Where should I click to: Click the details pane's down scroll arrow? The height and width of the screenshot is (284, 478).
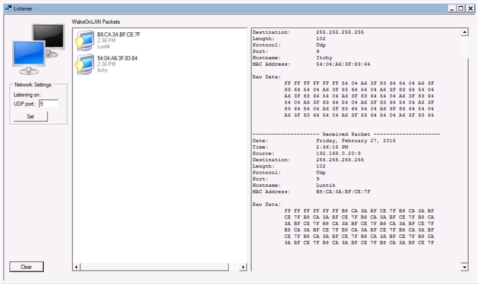click(464, 267)
